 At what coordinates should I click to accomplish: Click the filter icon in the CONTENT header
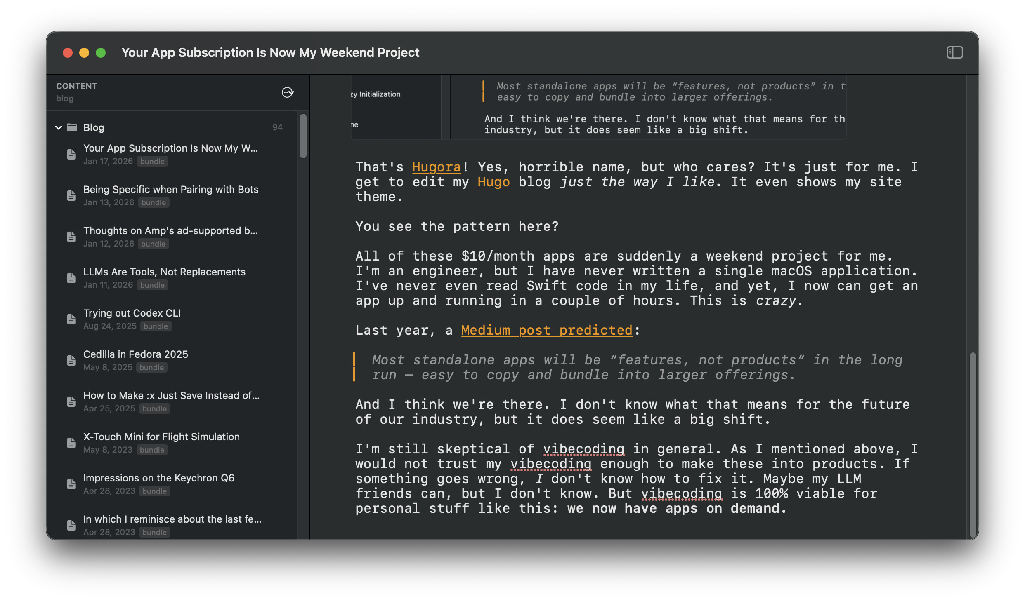(x=288, y=92)
